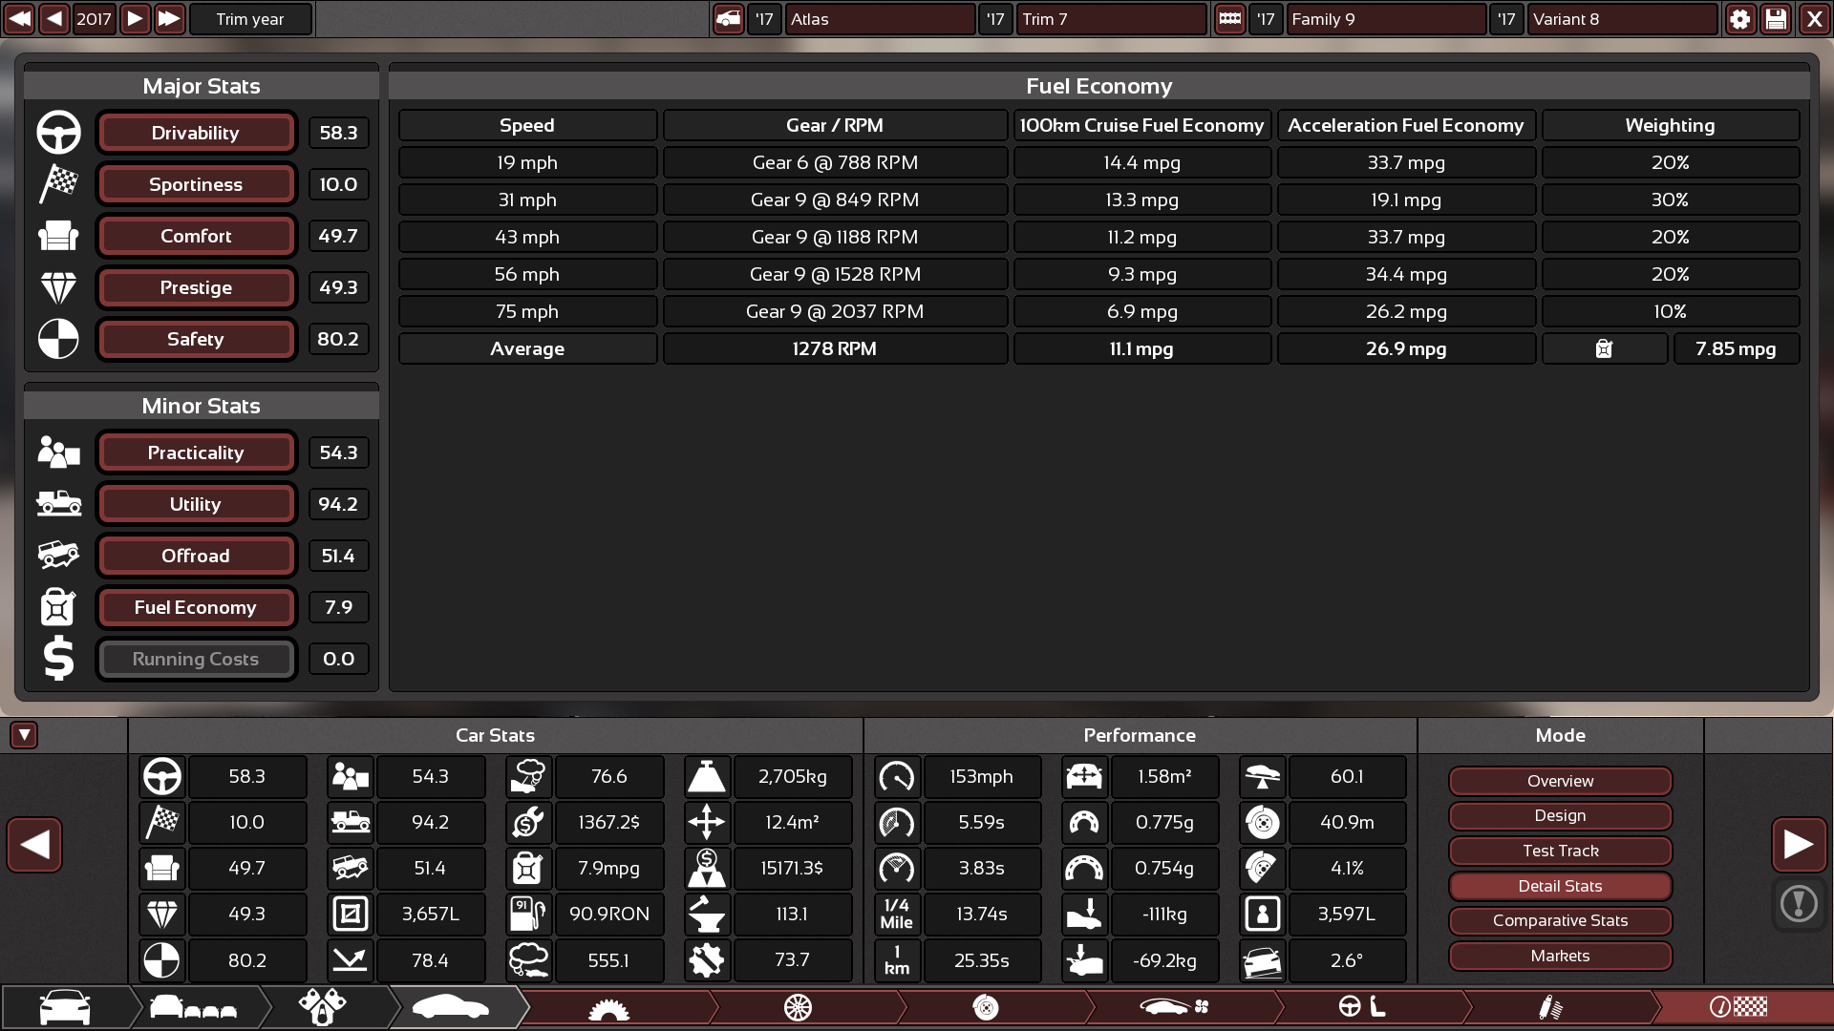Click the save floppy disk icon
The image size is (1834, 1031).
click(x=1776, y=19)
